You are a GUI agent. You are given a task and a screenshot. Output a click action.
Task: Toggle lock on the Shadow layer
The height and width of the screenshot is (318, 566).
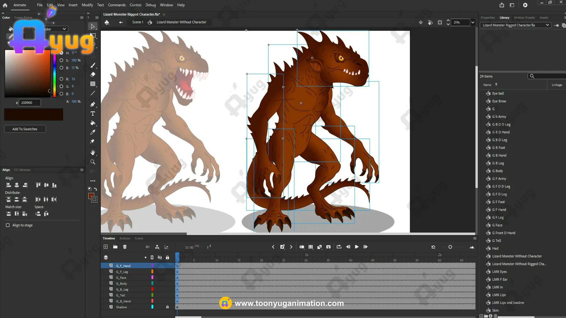click(167, 307)
